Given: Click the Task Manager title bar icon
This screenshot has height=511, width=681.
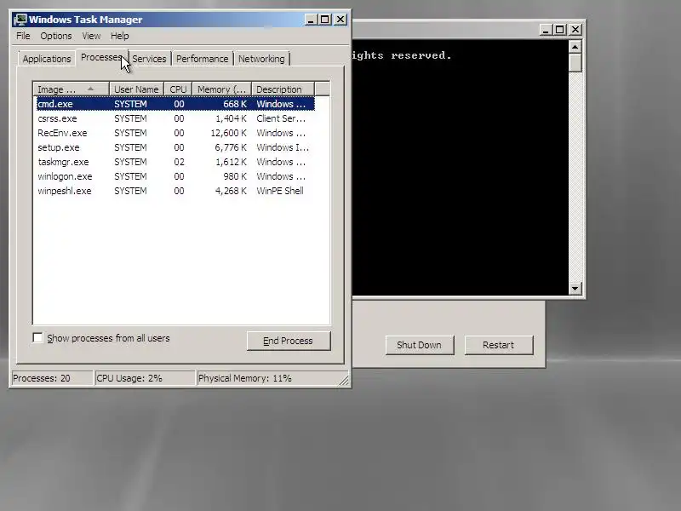Looking at the screenshot, I should pos(20,20).
